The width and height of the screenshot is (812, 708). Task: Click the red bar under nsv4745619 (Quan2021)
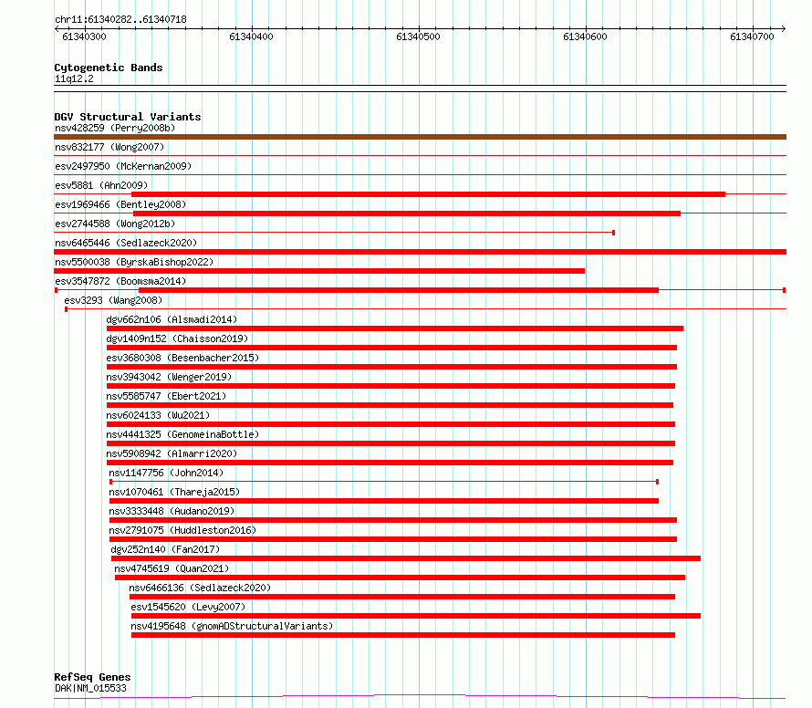pos(400,578)
